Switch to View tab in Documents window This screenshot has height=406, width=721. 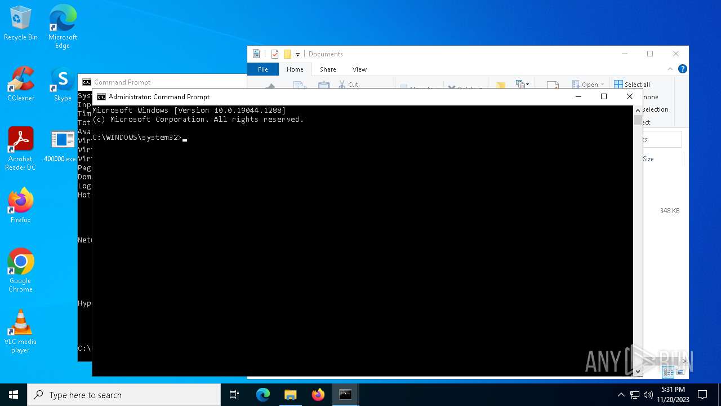click(359, 69)
